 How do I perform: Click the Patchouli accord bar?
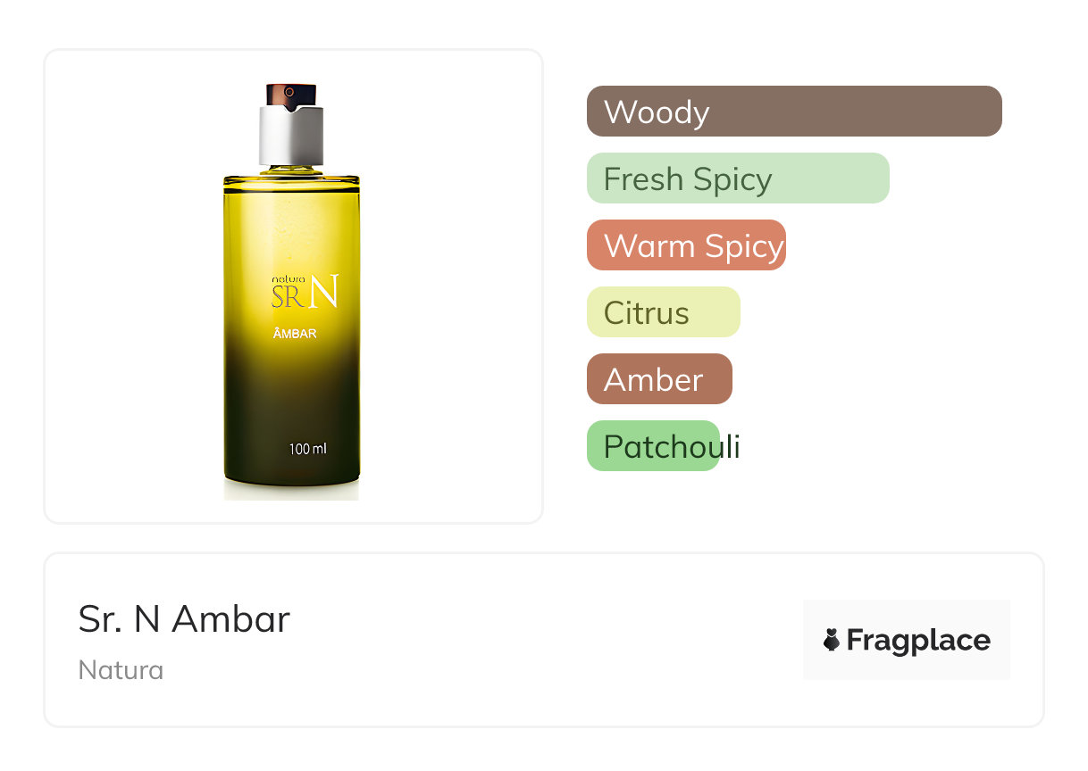coord(653,446)
